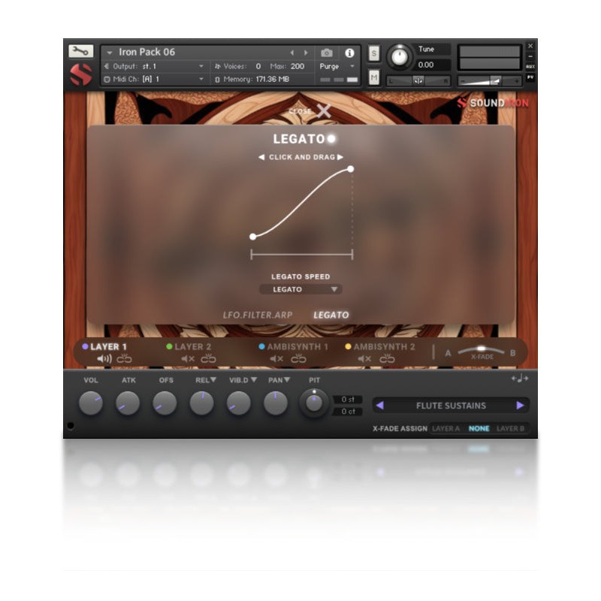601x601 pixels.
Task: Unmute Layer 2 speaker icon
Action: coord(188,359)
